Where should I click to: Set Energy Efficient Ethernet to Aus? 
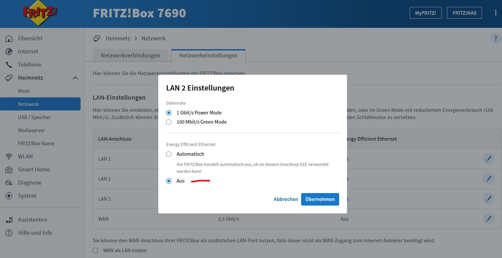coord(169,181)
